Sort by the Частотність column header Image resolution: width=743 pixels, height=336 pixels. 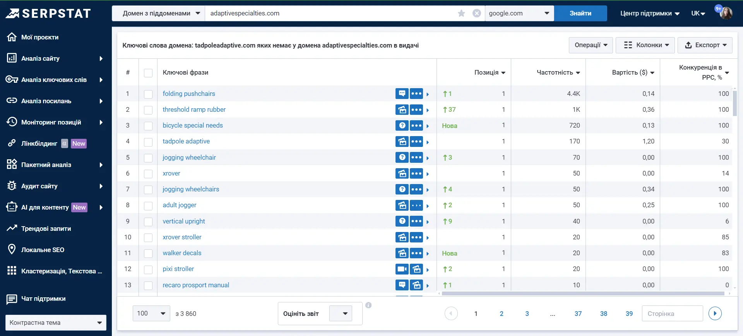click(x=558, y=73)
